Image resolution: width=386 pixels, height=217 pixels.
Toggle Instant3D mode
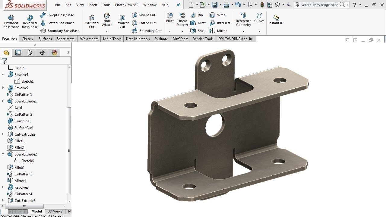coord(276,20)
